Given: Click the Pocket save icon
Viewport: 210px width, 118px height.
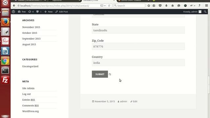Looking at the screenshot, I should point(160,6).
